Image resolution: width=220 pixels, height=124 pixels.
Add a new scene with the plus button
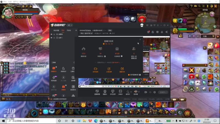(76, 30)
